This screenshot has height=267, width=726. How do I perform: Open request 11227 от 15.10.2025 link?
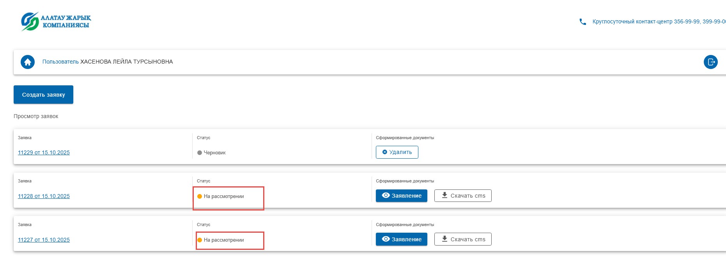click(44, 240)
